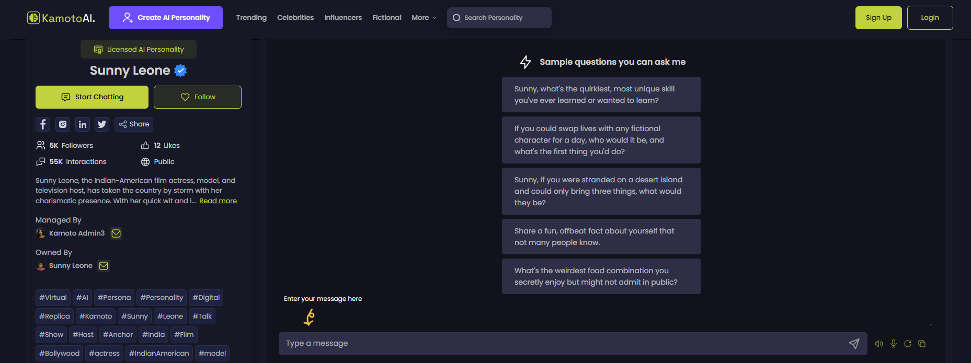Click the #Anchor tag
This screenshot has height=363, width=971.
(x=118, y=335)
